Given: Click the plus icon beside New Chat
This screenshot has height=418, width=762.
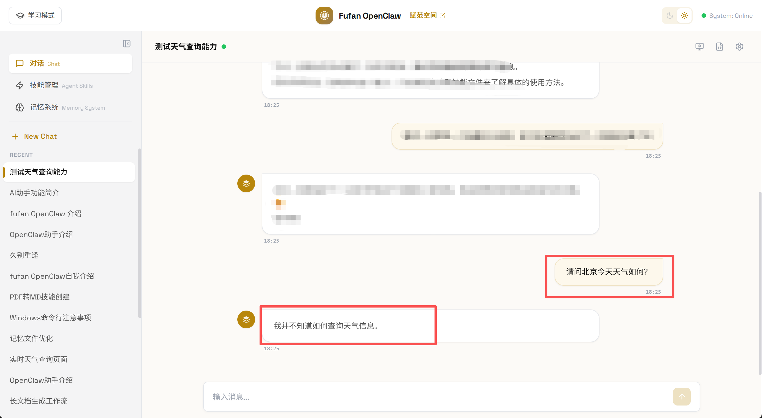Looking at the screenshot, I should coord(15,136).
